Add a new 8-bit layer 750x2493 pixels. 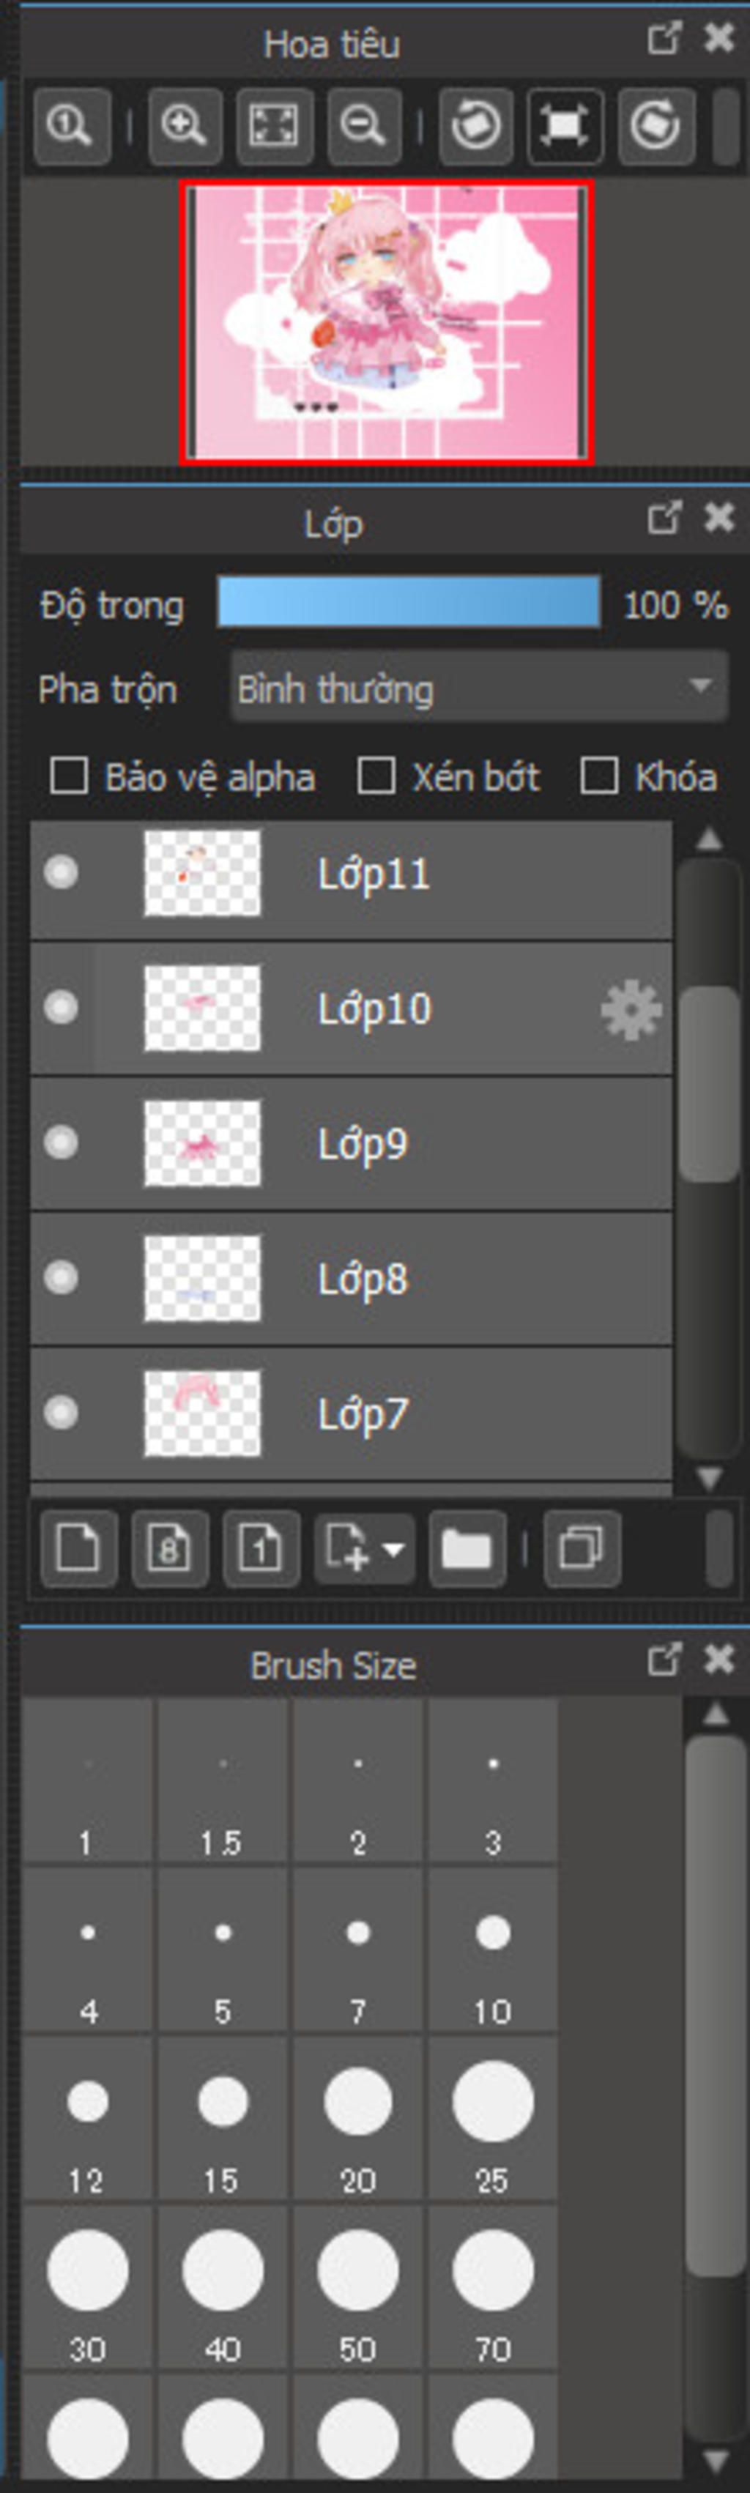169,1548
